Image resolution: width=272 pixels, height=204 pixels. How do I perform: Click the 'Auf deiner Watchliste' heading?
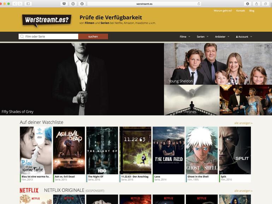41,122
